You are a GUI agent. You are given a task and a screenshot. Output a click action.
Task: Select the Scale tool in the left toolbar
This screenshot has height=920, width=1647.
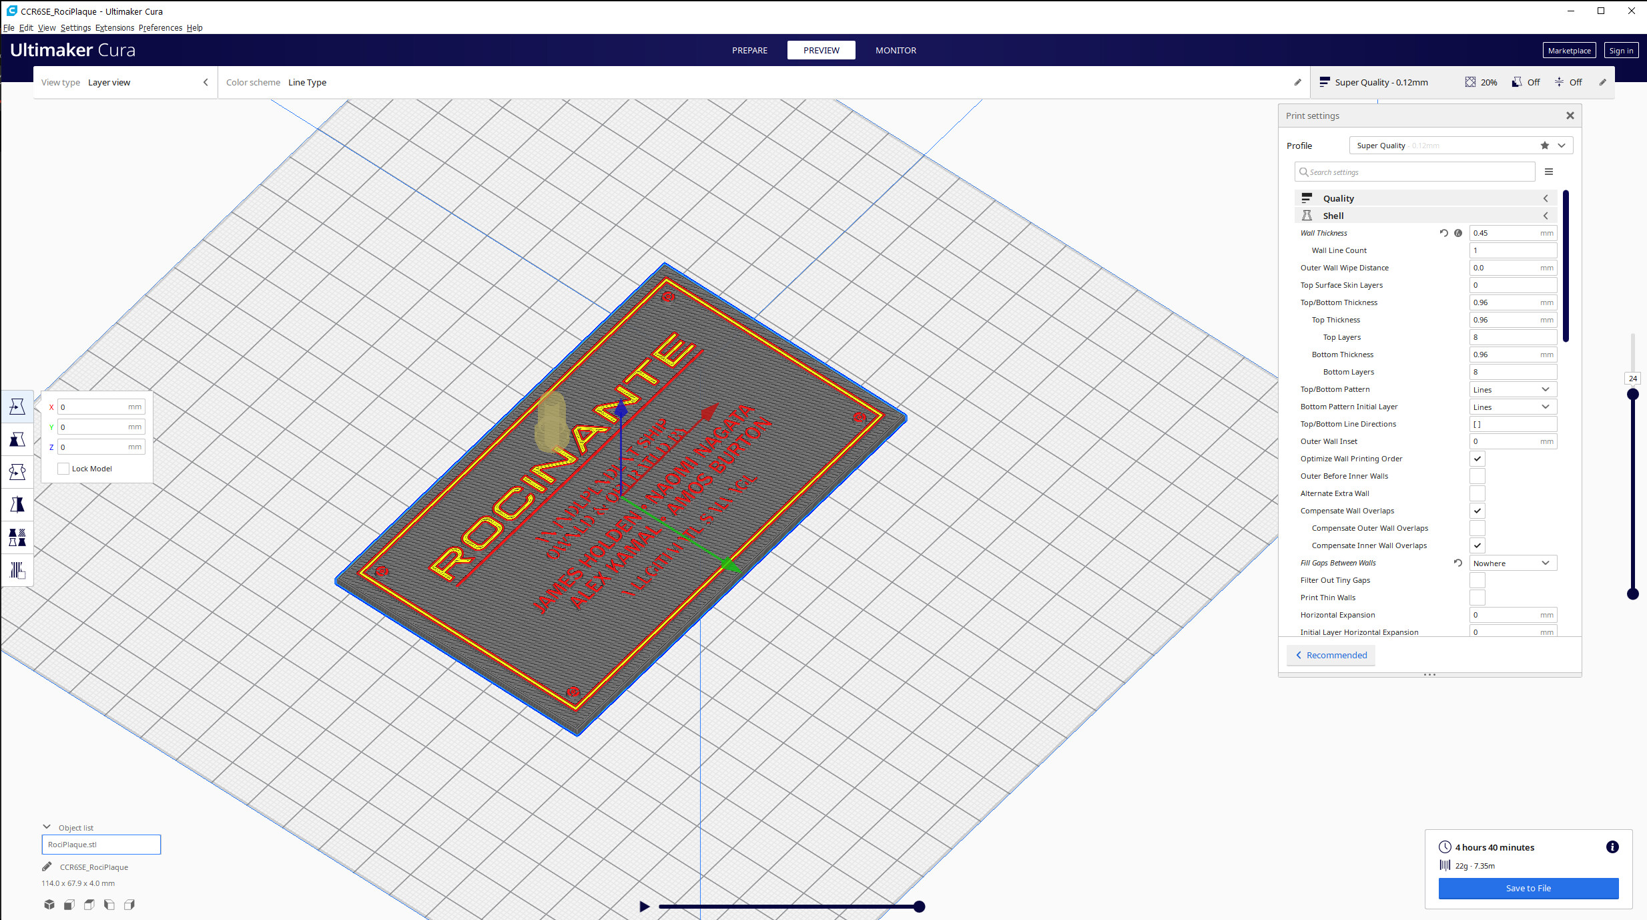pos(17,439)
